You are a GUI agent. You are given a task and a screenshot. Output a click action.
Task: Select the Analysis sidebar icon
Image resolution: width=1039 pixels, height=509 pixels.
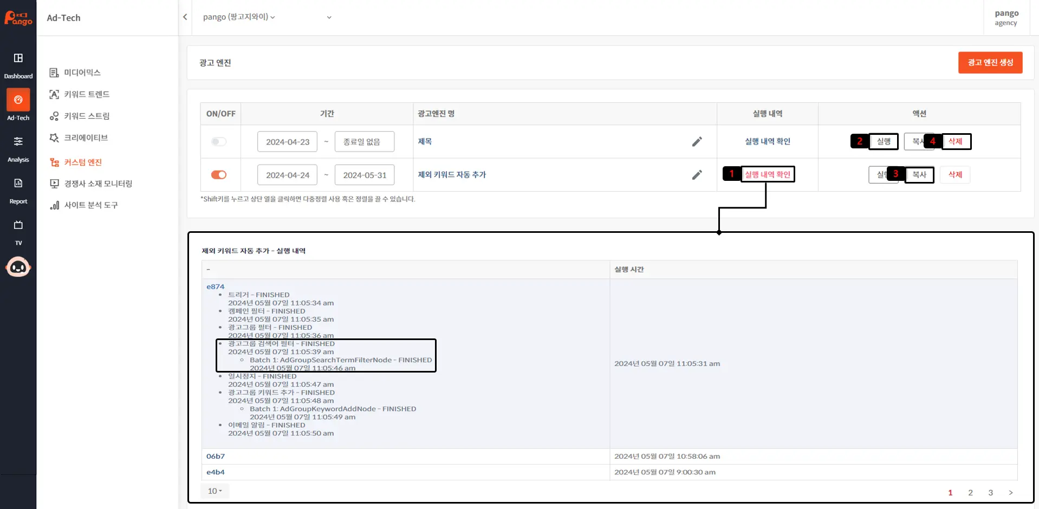click(18, 142)
